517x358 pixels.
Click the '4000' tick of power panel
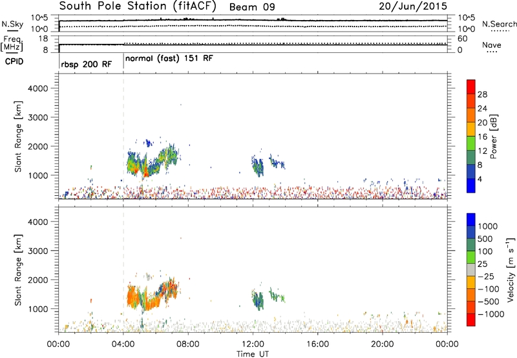(37, 89)
